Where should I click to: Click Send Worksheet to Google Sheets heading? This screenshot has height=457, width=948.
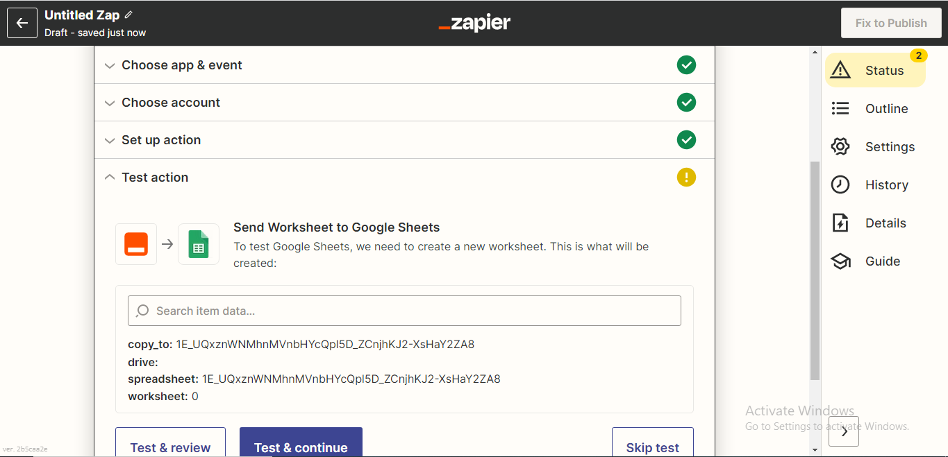(x=337, y=227)
